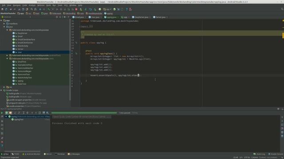Open the Navigate menu

click(17, 5)
